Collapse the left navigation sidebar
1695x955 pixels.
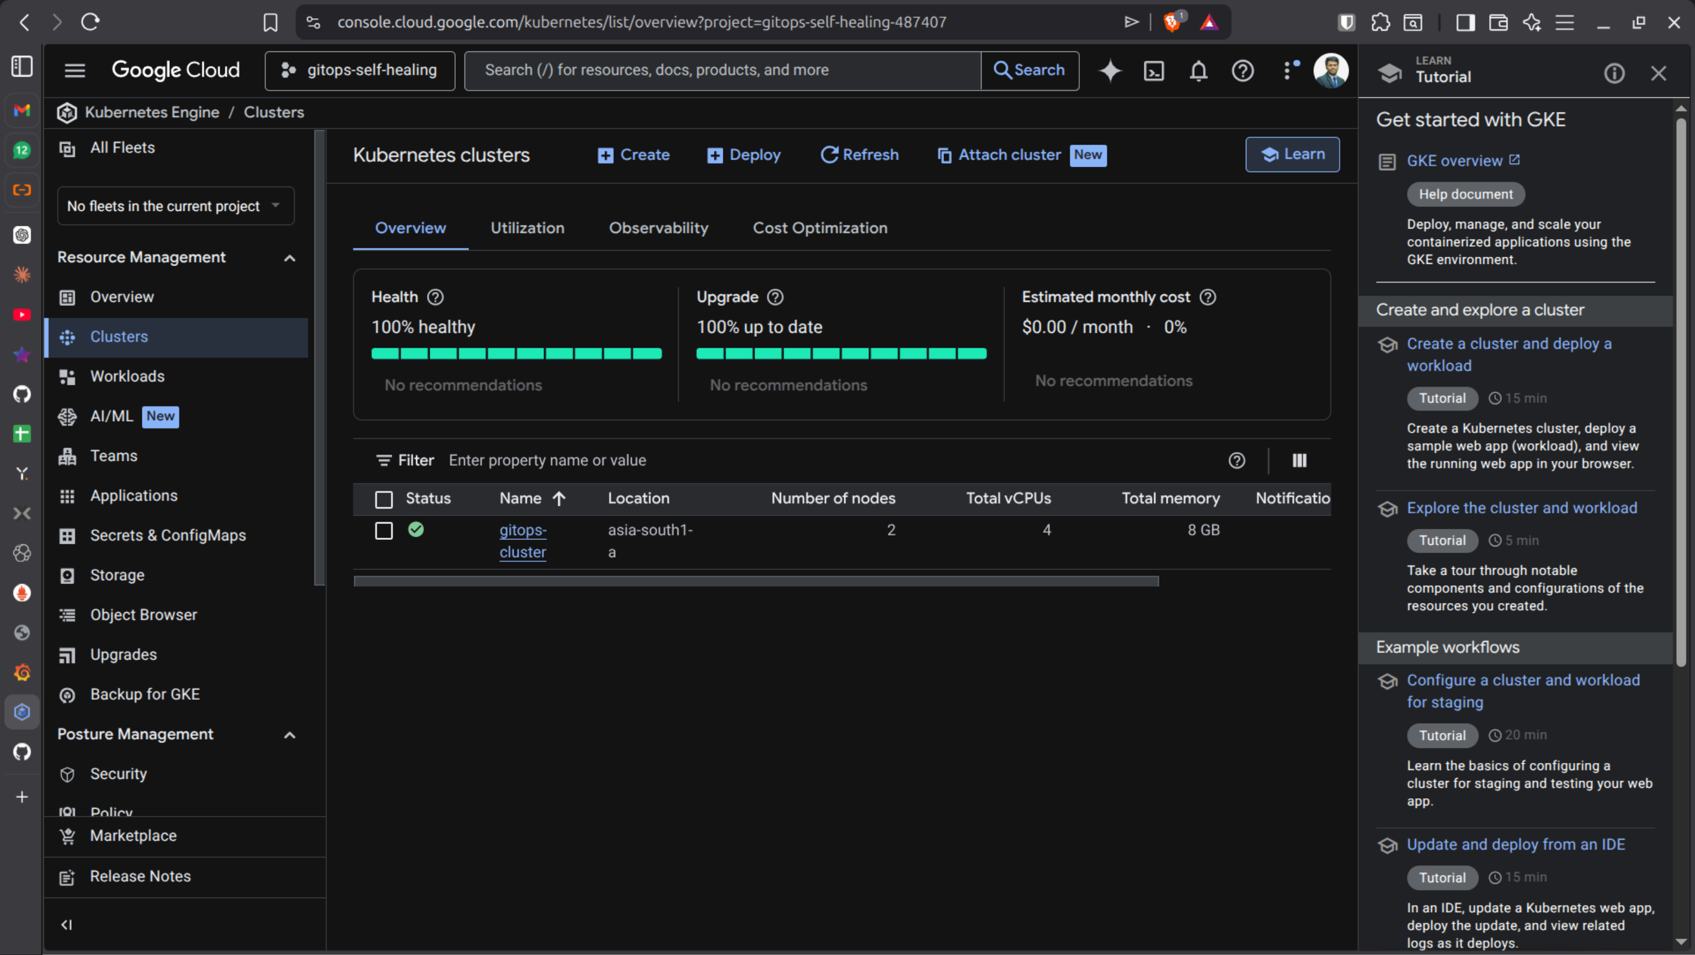tap(66, 925)
